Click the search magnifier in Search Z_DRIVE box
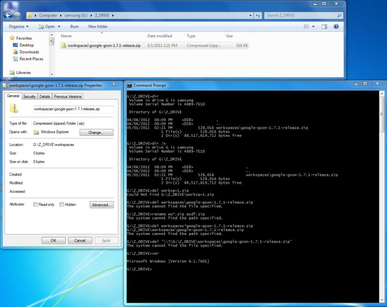Image resolution: width=387 pixels, height=307 pixels. (339, 15)
